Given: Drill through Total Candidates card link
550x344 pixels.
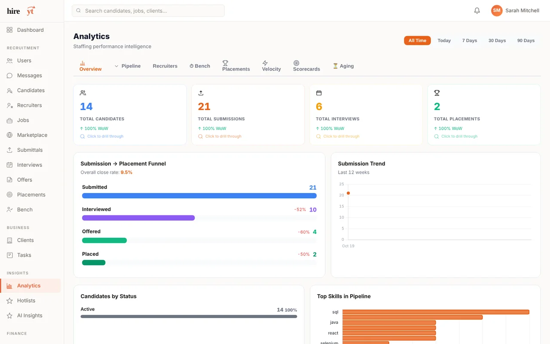Looking at the screenshot, I should [x=102, y=136].
